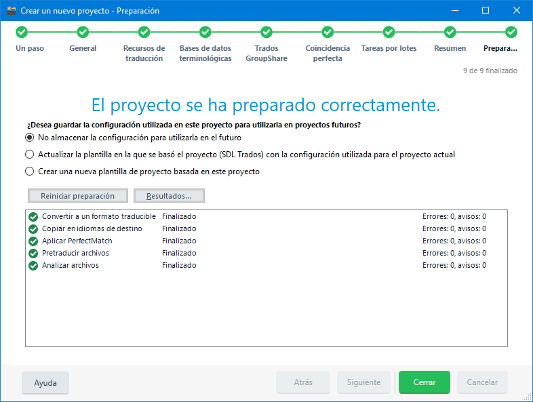This screenshot has height=402, width=533.
Task: Click the checkmark above the Resumen step
Action: click(x=450, y=33)
